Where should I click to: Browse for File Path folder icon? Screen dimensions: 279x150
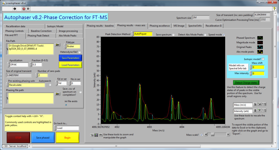pyautogui.click(x=57, y=45)
